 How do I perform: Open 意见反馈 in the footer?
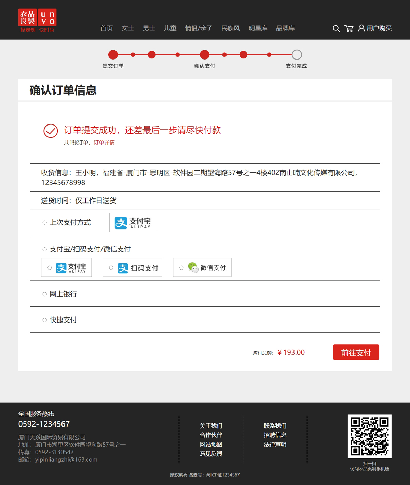point(211,454)
